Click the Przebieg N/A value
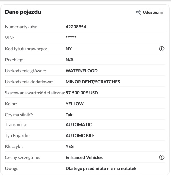 pos(69,60)
